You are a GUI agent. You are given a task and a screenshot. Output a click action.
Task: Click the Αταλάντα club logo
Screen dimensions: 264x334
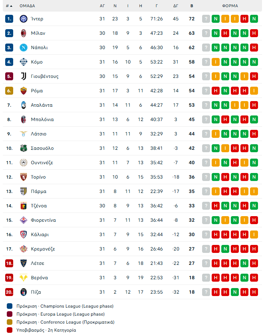23,105
